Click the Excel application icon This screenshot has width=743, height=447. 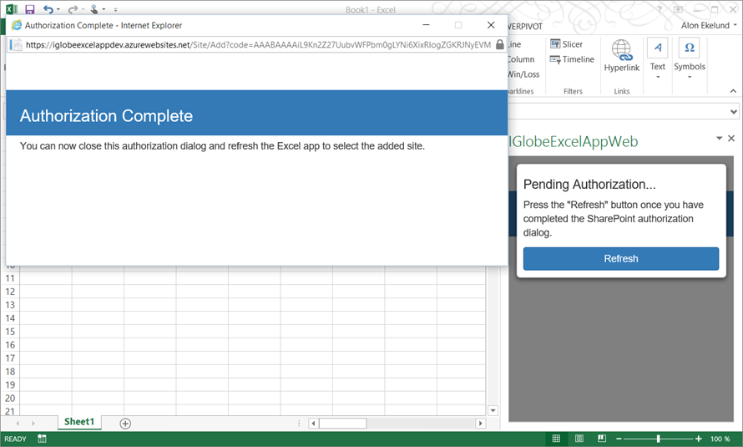point(12,9)
